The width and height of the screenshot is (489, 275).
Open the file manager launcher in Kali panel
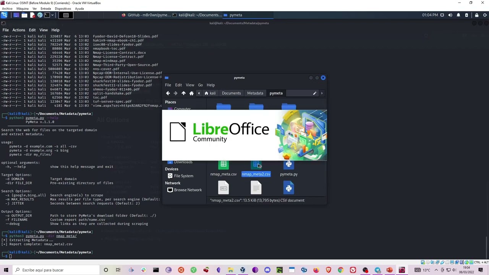(24, 15)
